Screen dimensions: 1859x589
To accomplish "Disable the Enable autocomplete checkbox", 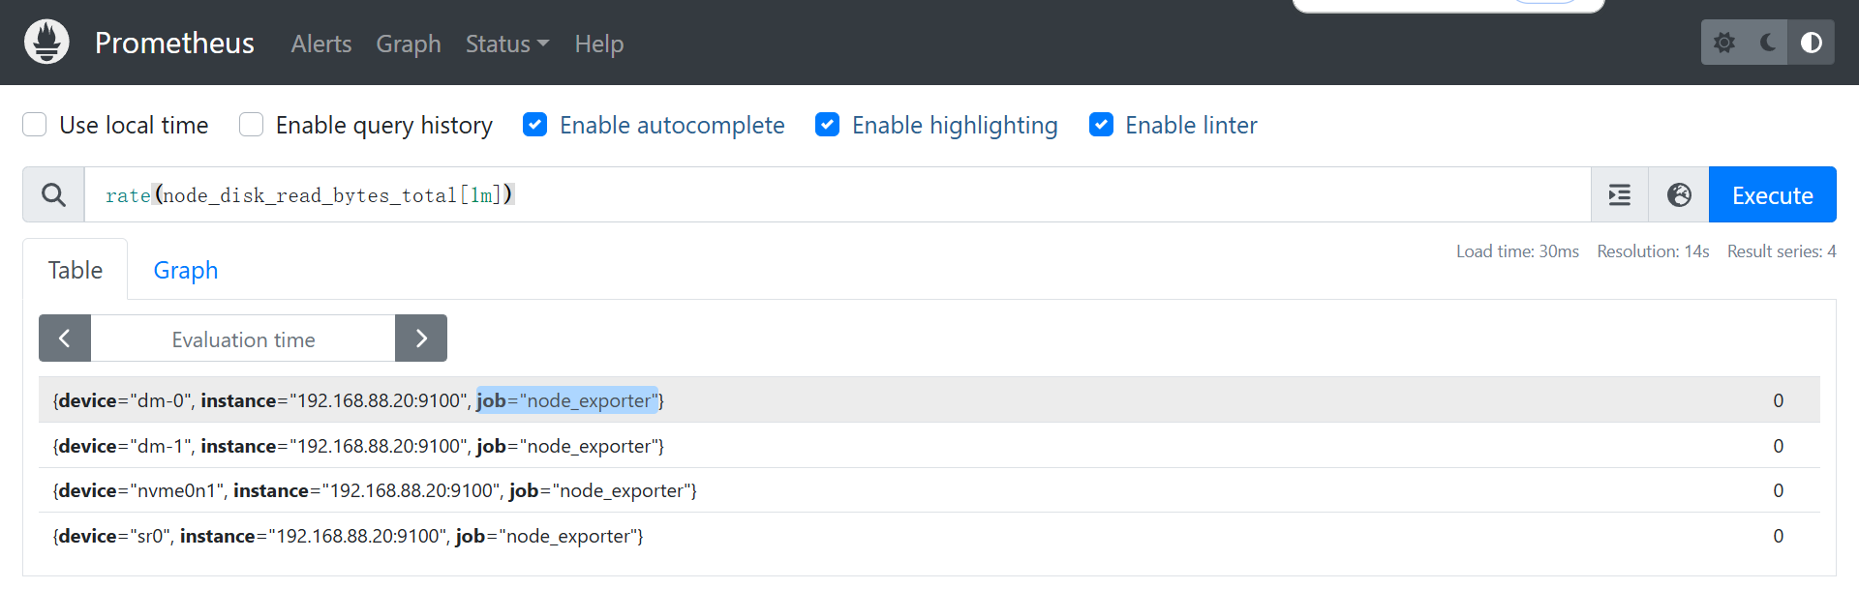I will point(535,125).
